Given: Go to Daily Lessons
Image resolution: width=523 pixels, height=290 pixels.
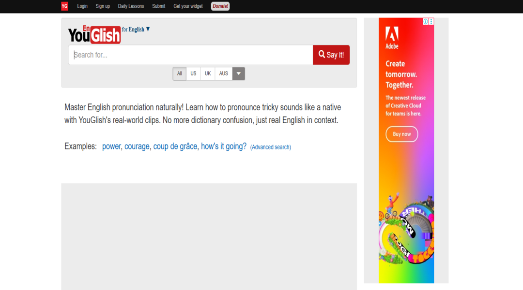Looking at the screenshot, I should (131, 6).
